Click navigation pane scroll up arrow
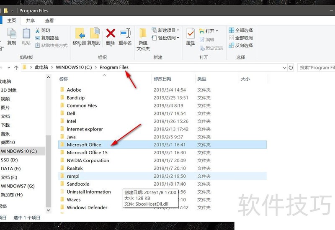Image resolution: width=335 pixels, height=230 pixels. pos(48,77)
